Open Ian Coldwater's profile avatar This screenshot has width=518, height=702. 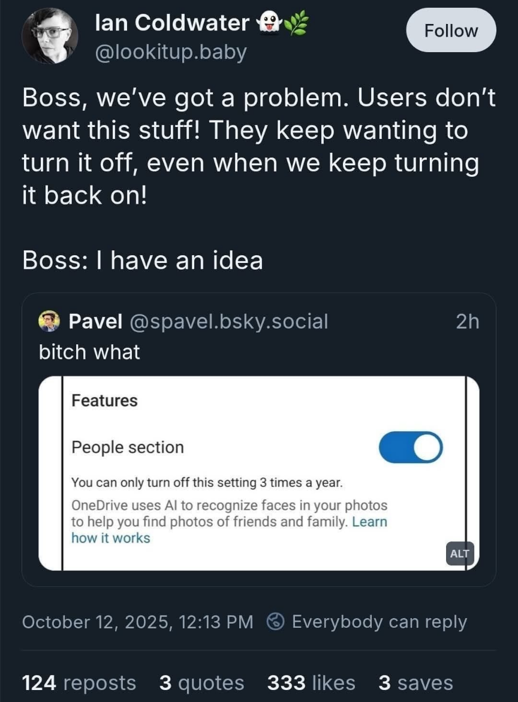click(x=50, y=37)
